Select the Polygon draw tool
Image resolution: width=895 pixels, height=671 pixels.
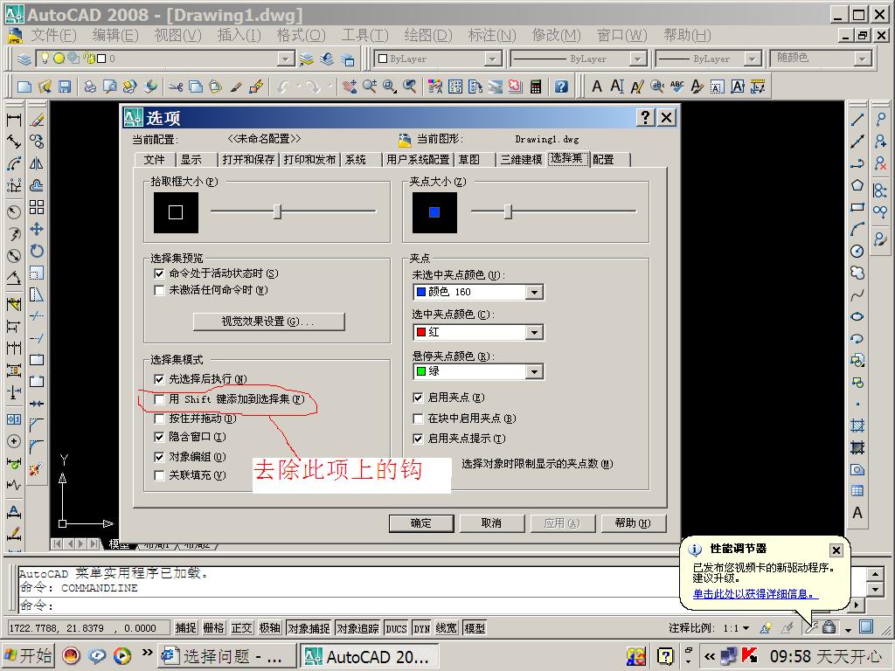pyautogui.click(x=857, y=185)
